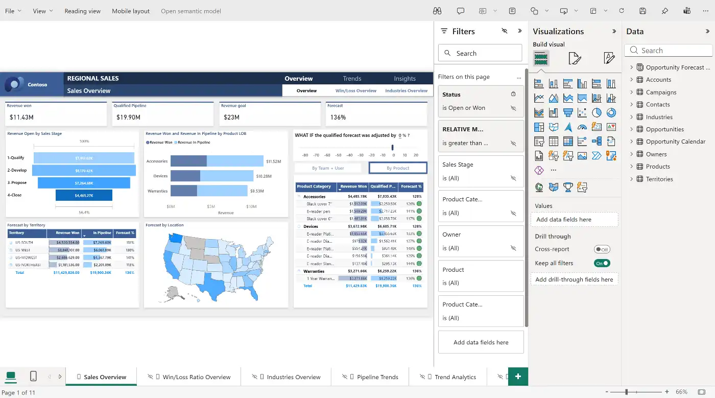Click the By Product button
Screen dimensions: 715x398
coord(398,168)
